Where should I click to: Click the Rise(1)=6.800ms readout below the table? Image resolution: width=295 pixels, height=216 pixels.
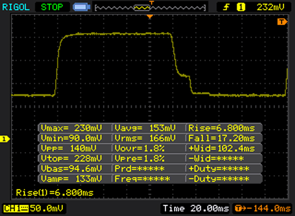(x=55, y=193)
